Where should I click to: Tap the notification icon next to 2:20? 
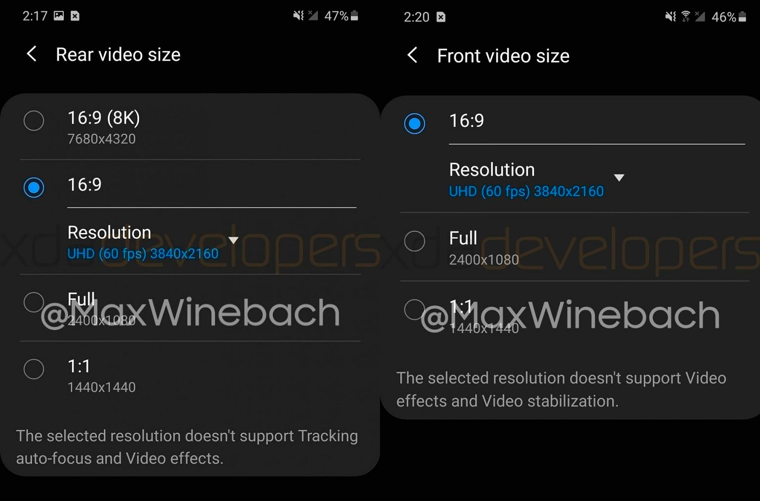[441, 17]
